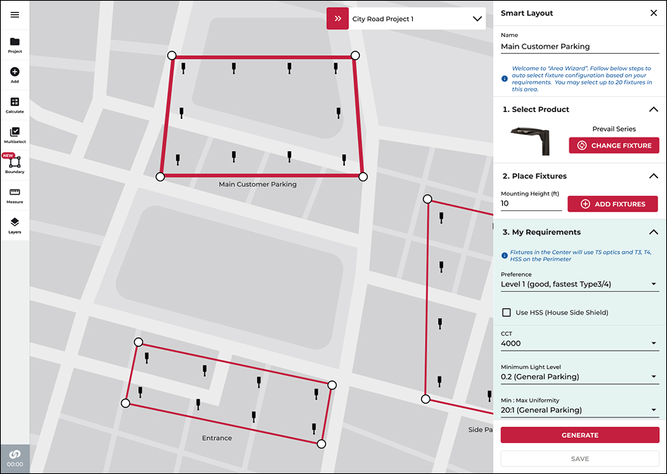Collapse the Place Fixtures section
Viewport: 667px width, 474px height.
point(653,176)
